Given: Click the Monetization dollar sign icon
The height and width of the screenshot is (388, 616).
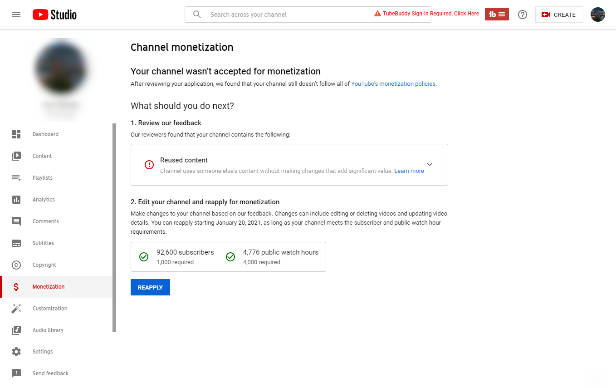Looking at the screenshot, I should pos(16,287).
